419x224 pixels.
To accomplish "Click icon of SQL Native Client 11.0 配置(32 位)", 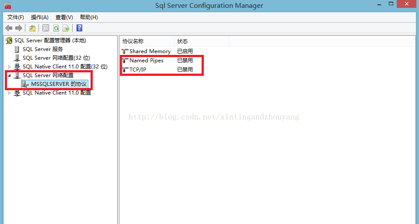I will point(17,67).
